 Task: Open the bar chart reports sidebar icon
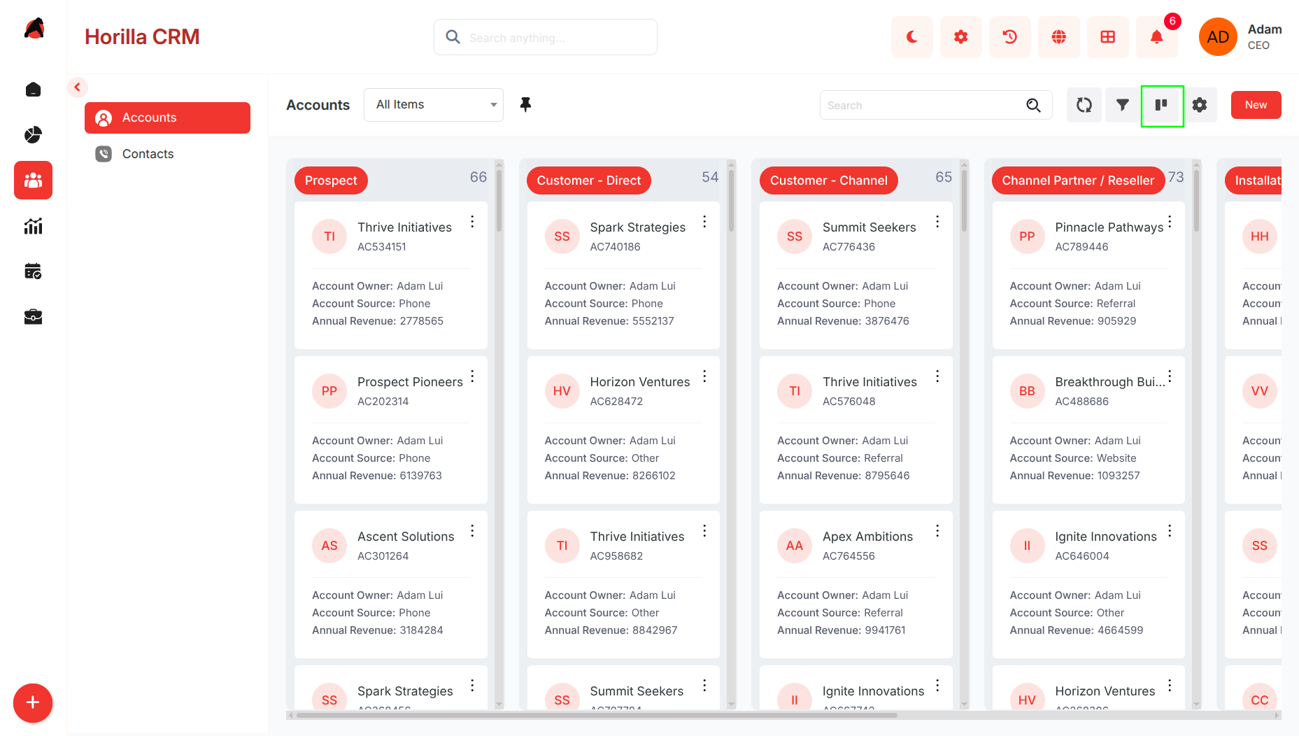click(x=33, y=226)
